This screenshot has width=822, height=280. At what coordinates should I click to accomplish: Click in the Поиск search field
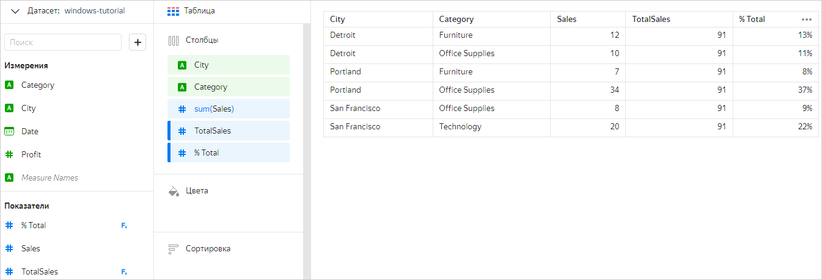[x=63, y=42]
